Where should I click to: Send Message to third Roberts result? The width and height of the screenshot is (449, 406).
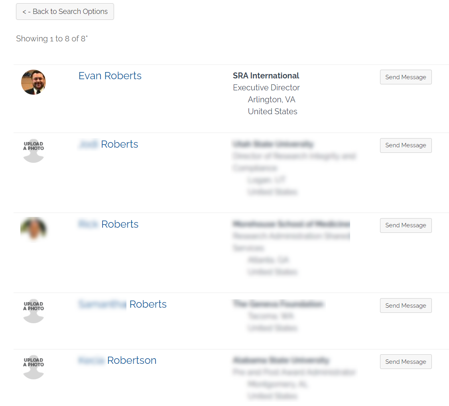406,225
